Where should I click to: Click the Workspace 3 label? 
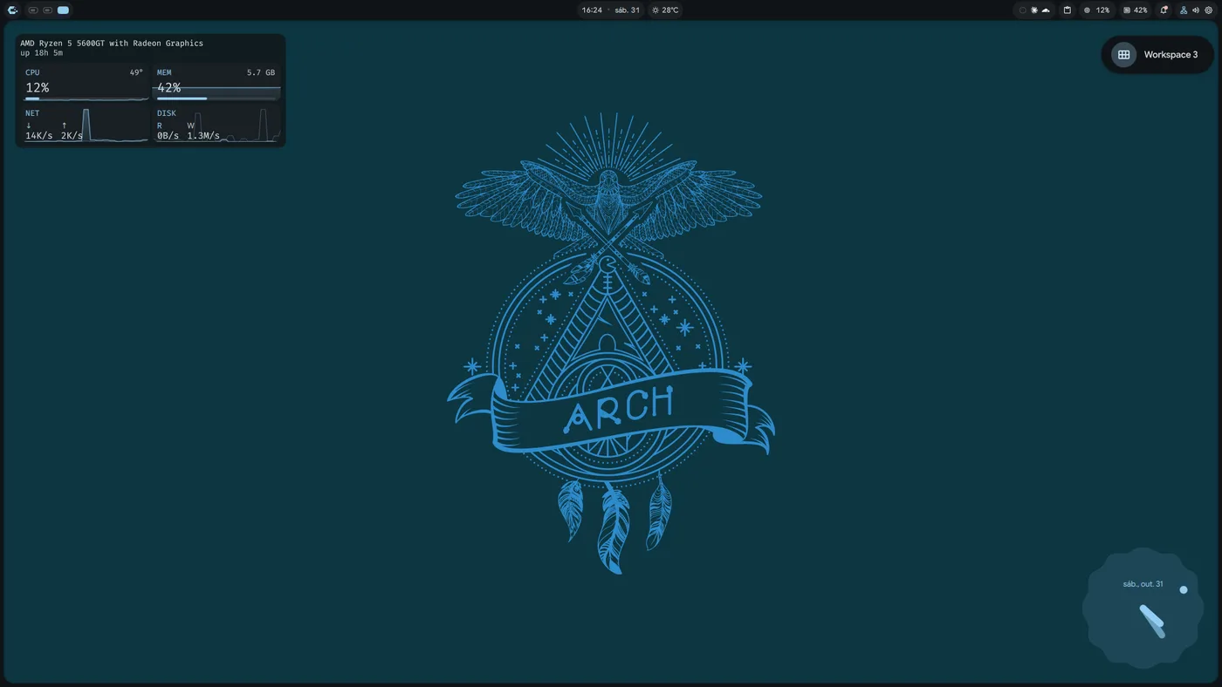coord(1171,55)
